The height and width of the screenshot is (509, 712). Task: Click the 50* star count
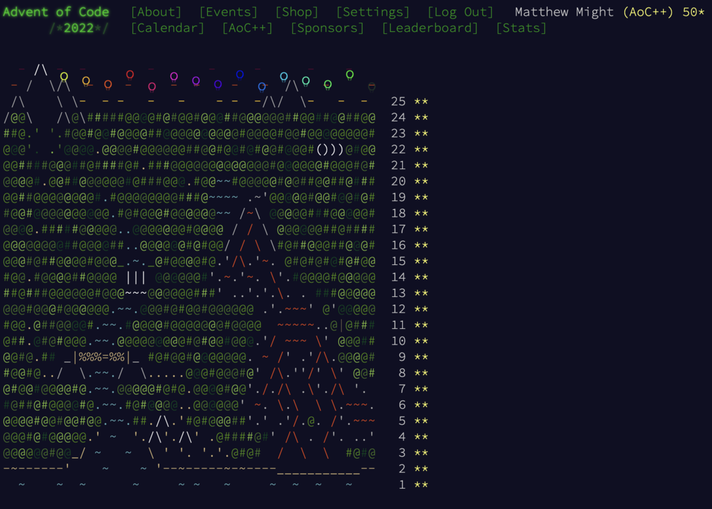694,12
